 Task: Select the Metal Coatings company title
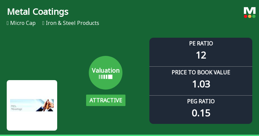click(38, 12)
